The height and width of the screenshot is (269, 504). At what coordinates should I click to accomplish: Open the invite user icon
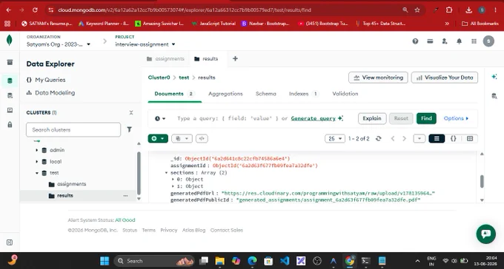(x=445, y=41)
